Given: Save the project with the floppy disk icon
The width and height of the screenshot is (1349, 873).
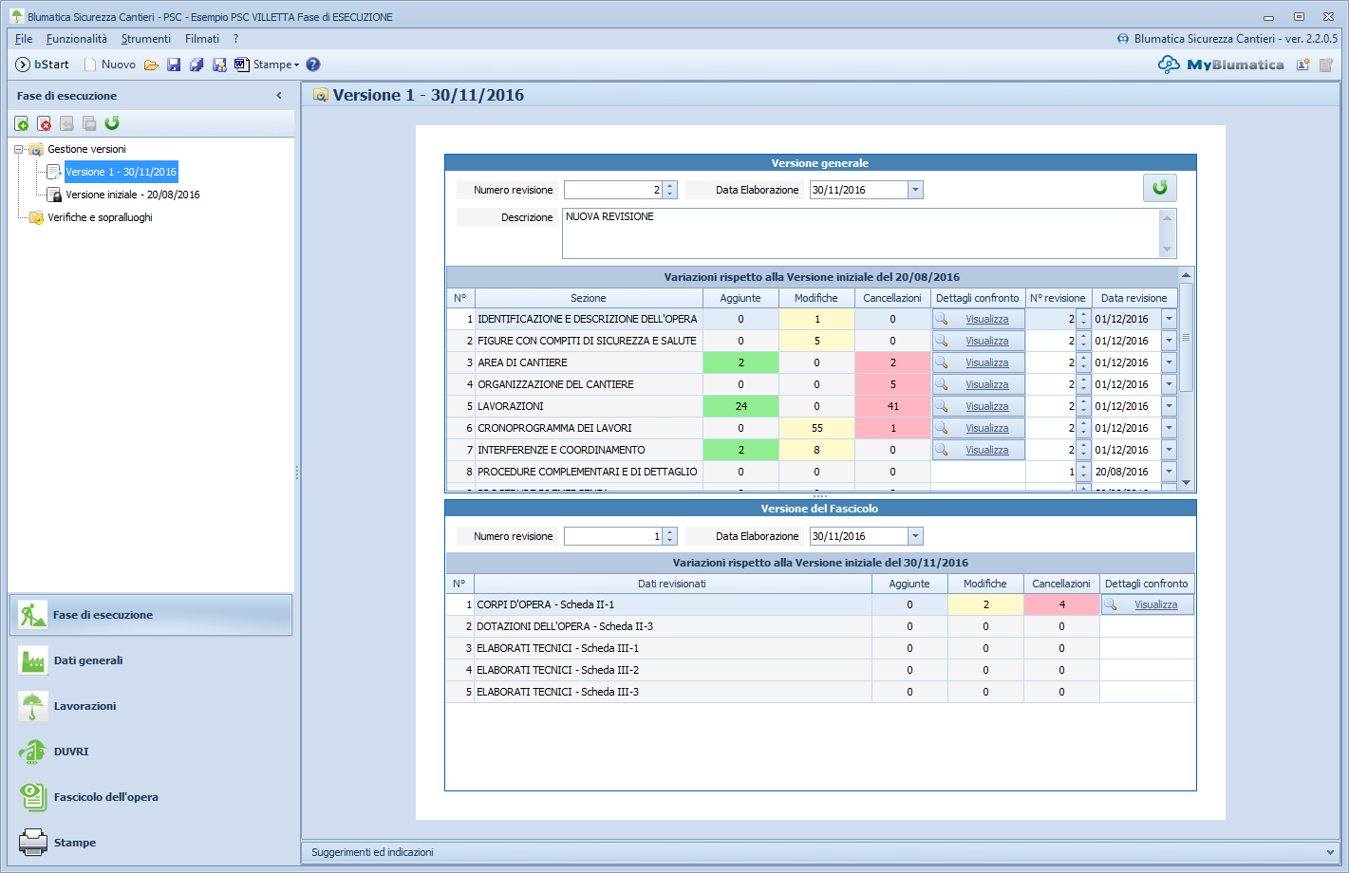Looking at the screenshot, I should (x=174, y=65).
